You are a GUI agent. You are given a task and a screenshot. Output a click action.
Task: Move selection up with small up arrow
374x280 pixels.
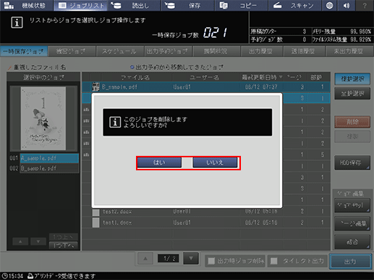[20, 241]
